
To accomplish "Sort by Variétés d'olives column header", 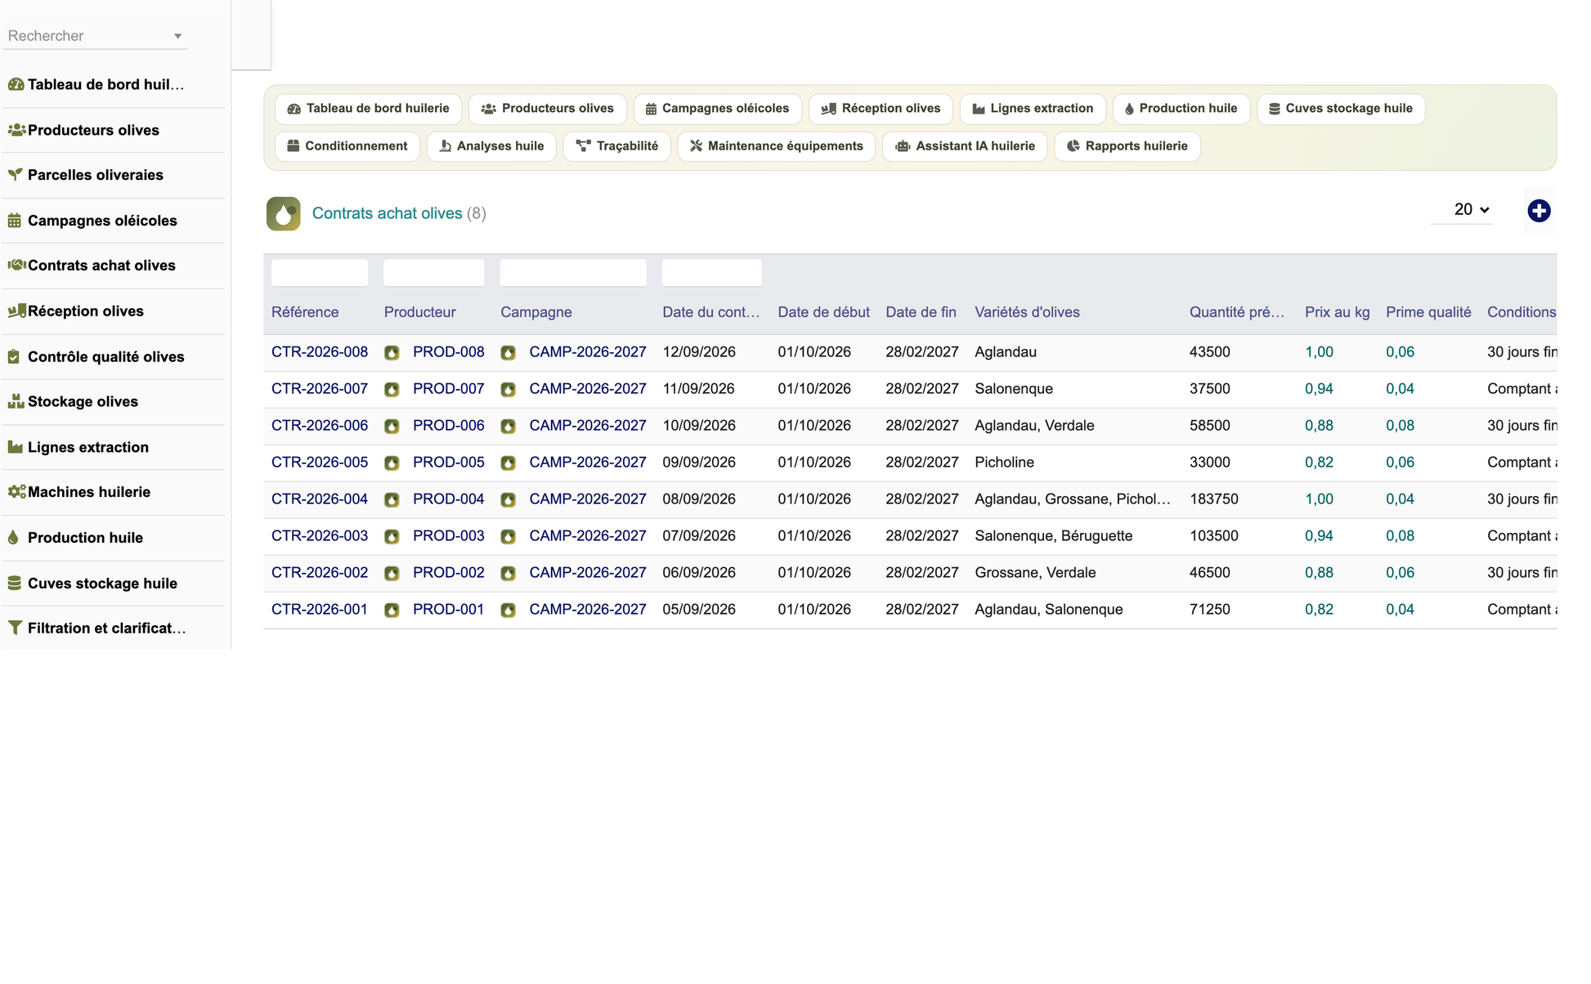I will coord(1027,312).
